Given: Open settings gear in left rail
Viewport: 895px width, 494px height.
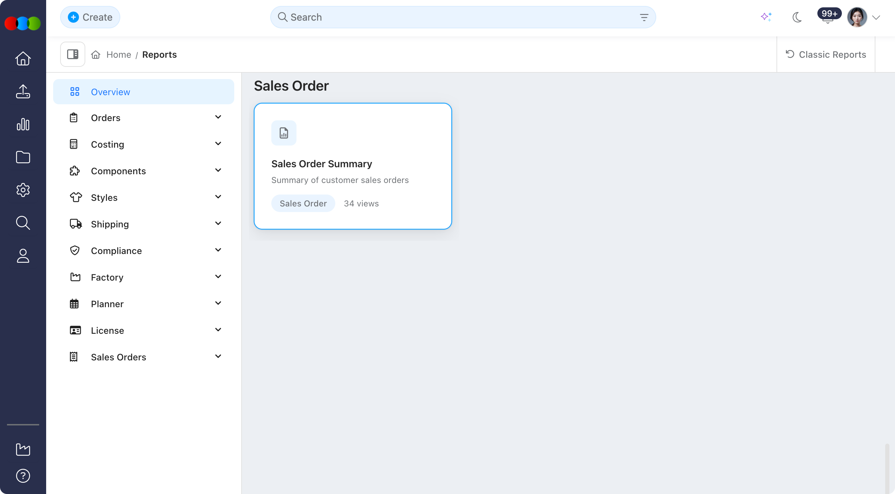Looking at the screenshot, I should coord(23,190).
